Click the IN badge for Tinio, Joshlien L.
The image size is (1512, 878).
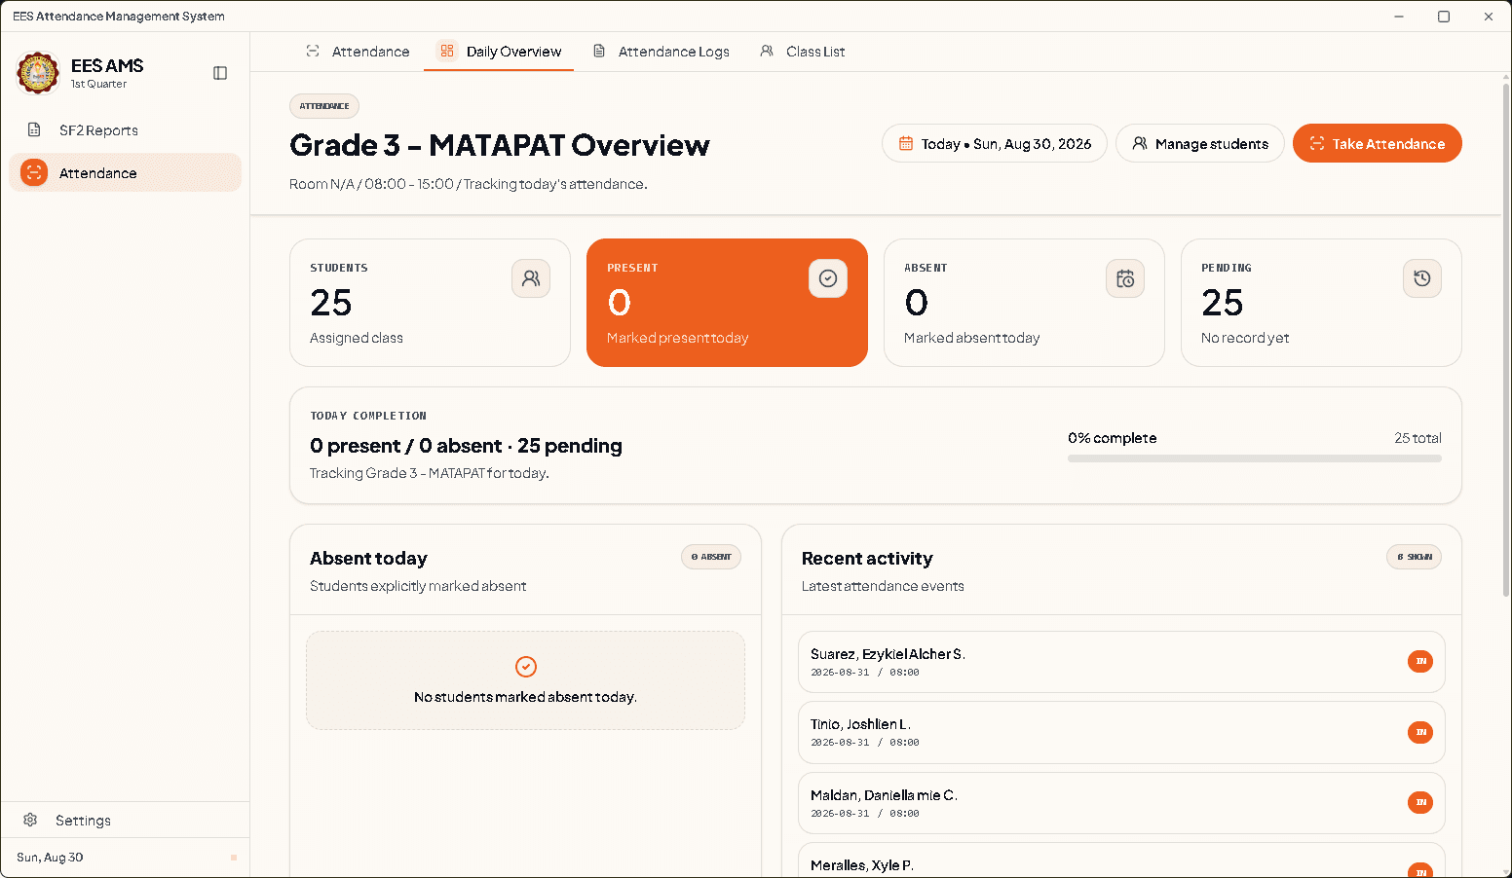tap(1420, 732)
